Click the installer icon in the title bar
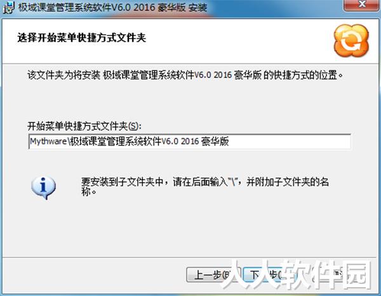 8,8
